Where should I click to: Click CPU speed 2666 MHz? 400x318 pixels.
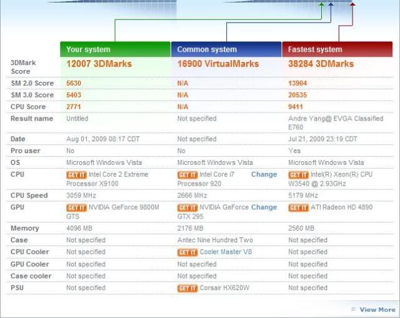(192, 196)
